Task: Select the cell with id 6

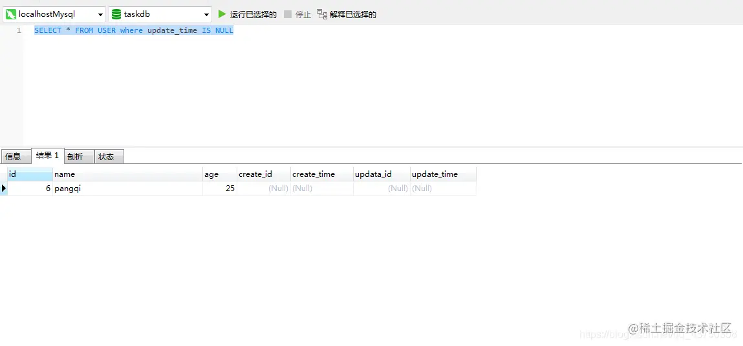Action: (x=30, y=188)
